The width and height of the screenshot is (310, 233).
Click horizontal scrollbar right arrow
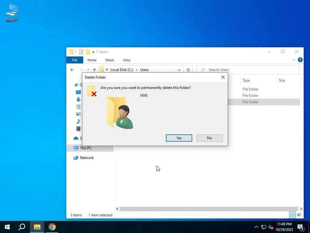coord(301,209)
